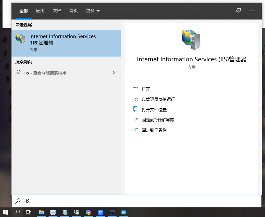Open WPS Office from the taskbar
The width and height of the screenshot is (265, 217).
coord(100,212)
